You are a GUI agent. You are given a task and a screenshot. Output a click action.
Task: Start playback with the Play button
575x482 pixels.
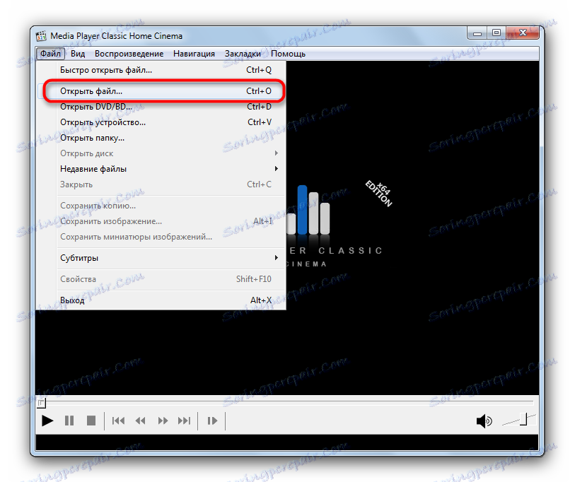click(47, 421)
